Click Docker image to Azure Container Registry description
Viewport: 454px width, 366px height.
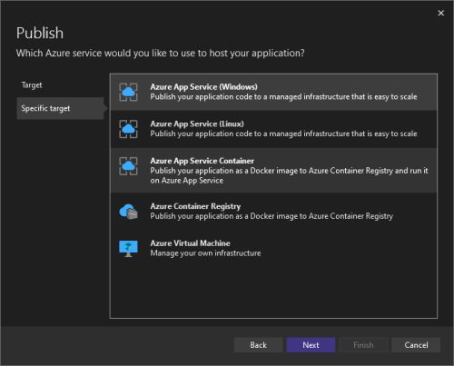point(271,216)
